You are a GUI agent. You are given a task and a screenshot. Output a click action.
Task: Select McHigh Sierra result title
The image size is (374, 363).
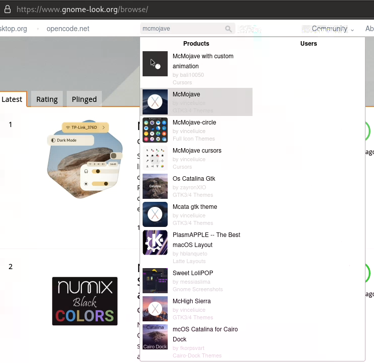192,301
